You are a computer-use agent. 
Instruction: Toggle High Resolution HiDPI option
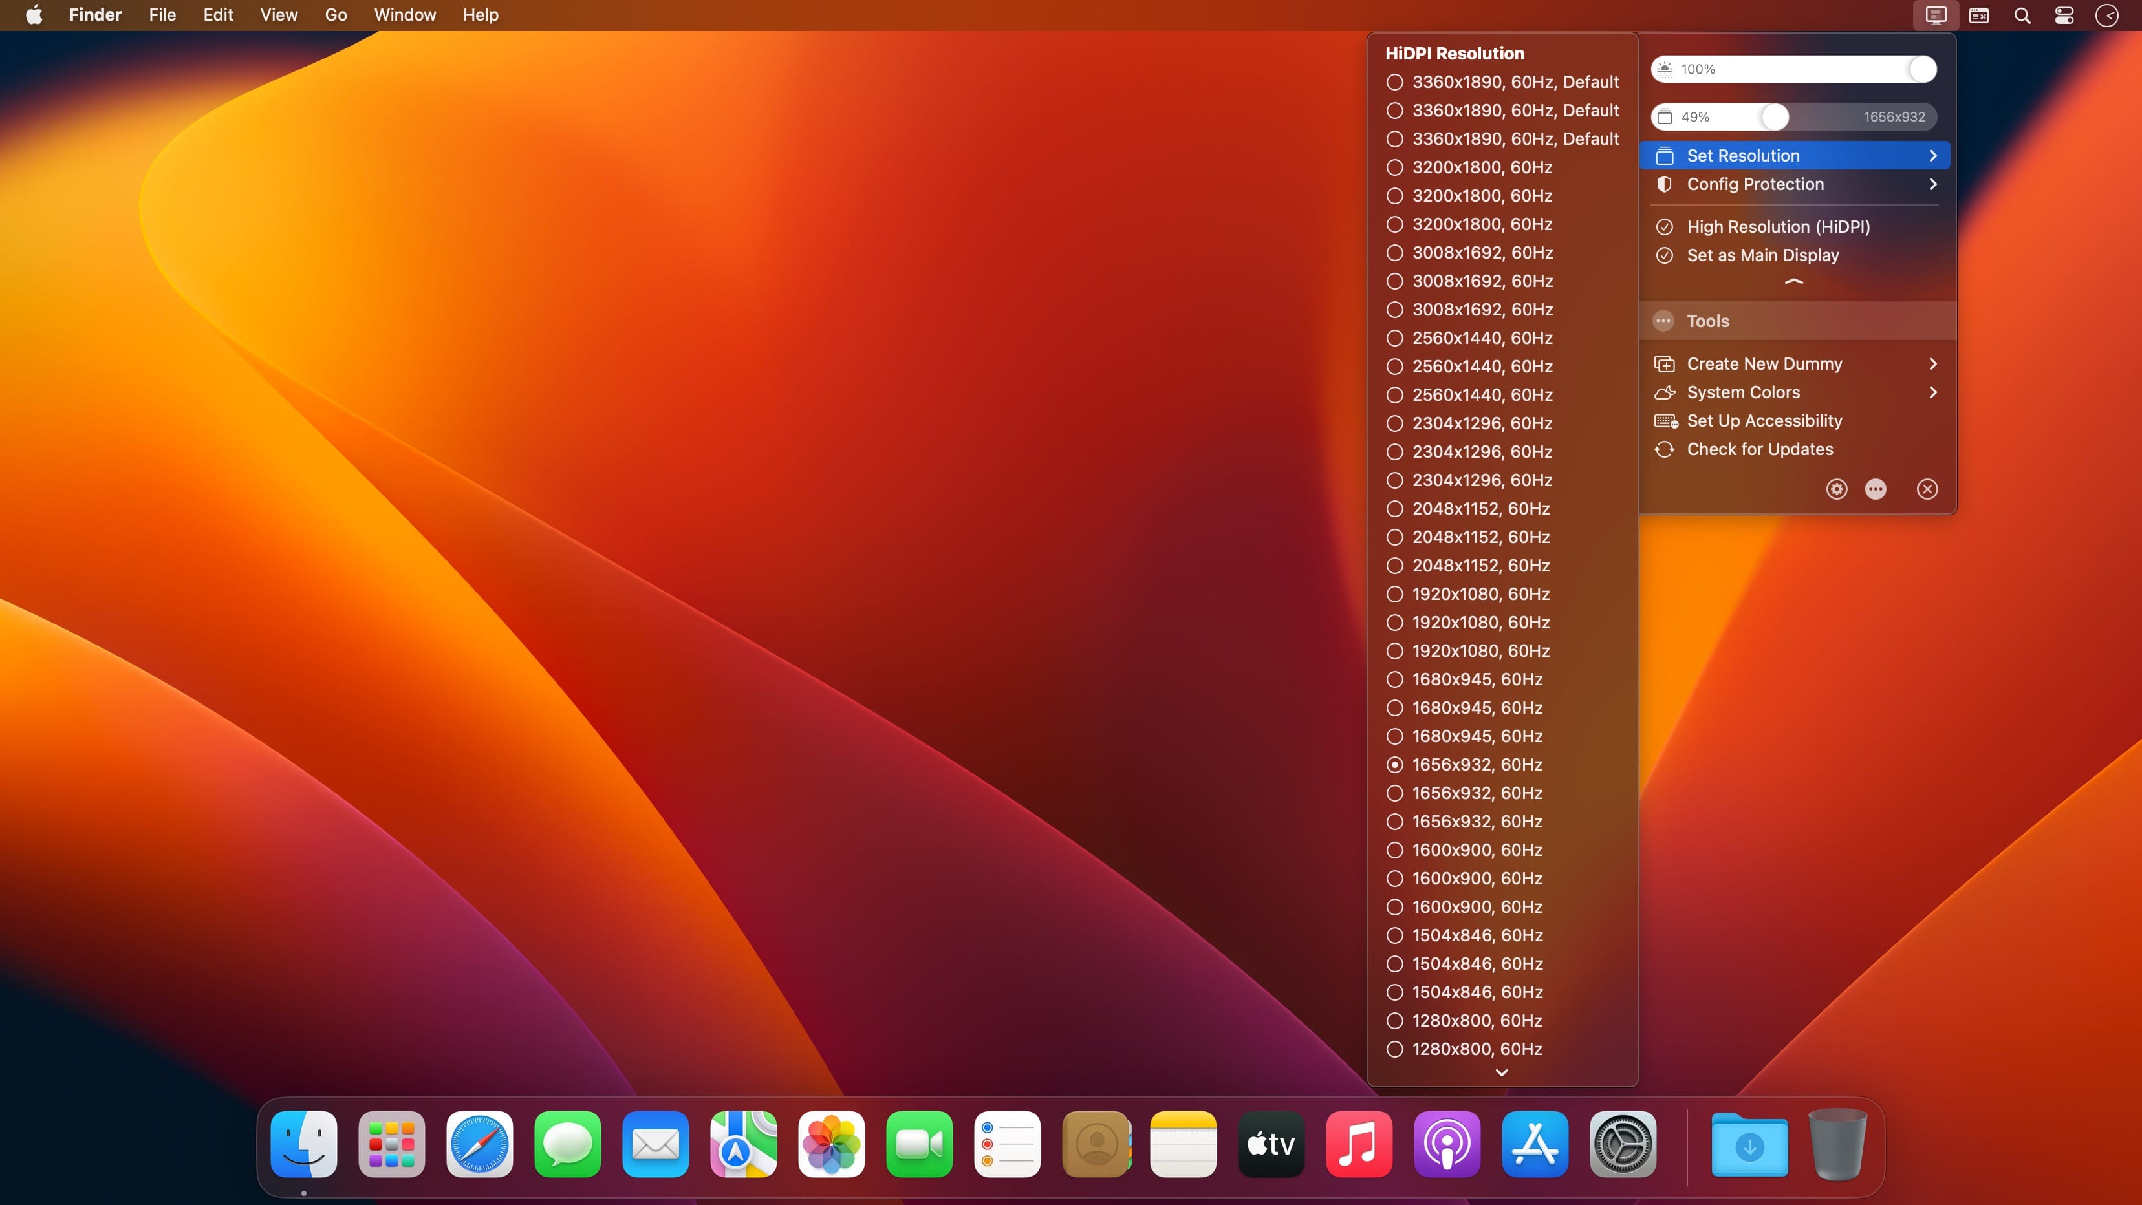1779,226
